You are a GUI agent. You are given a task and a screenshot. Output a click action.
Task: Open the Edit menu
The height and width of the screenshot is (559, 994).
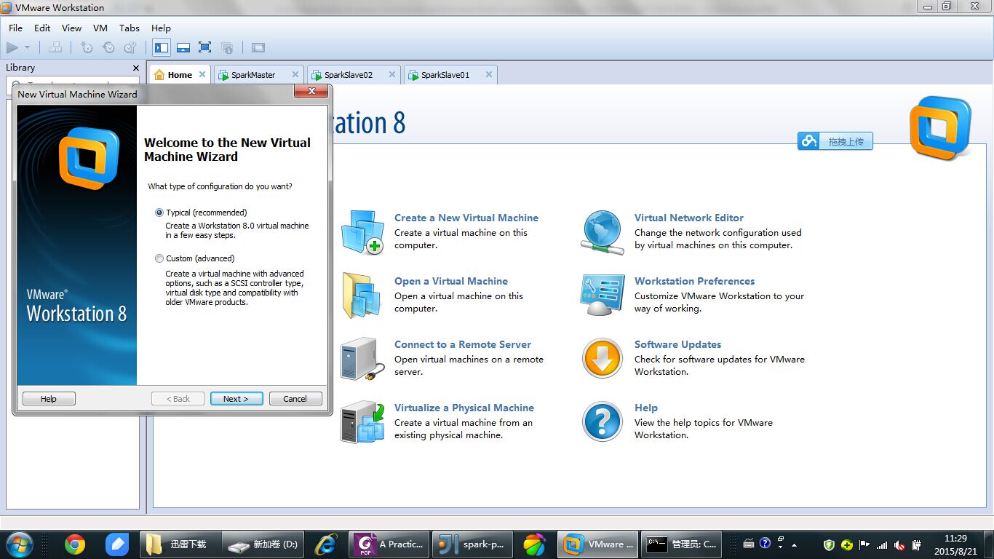(42, 28)
